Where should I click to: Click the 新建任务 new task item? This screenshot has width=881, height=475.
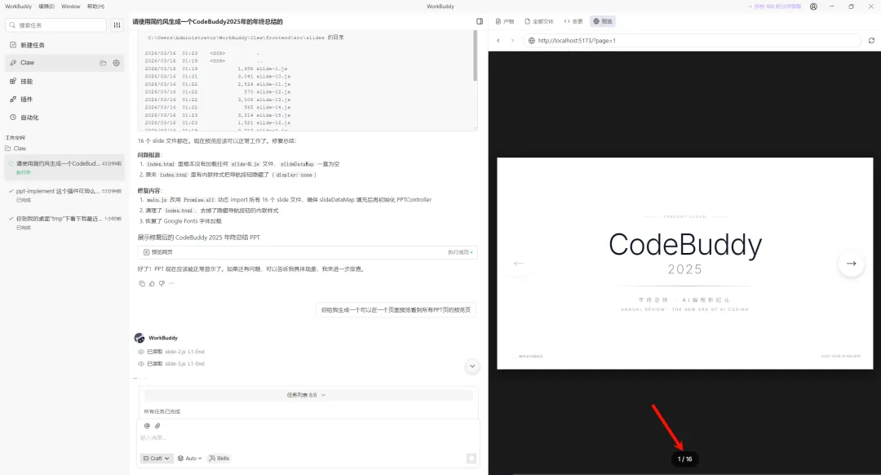tap(64, 45)
